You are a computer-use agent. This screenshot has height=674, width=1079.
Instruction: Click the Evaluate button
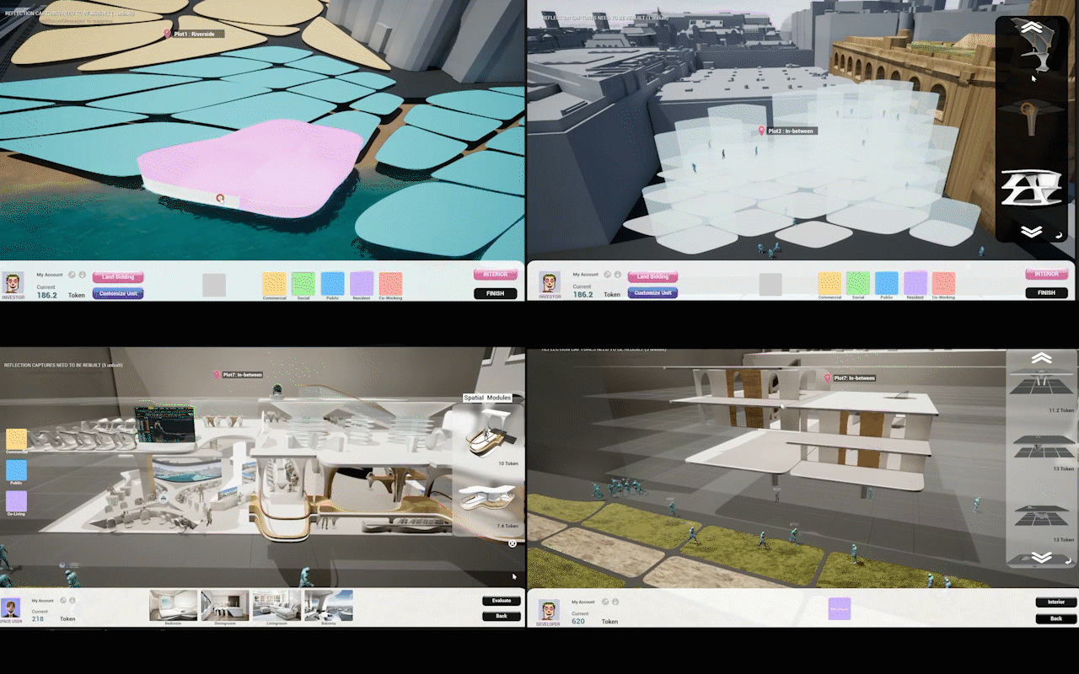coord(501,600)
